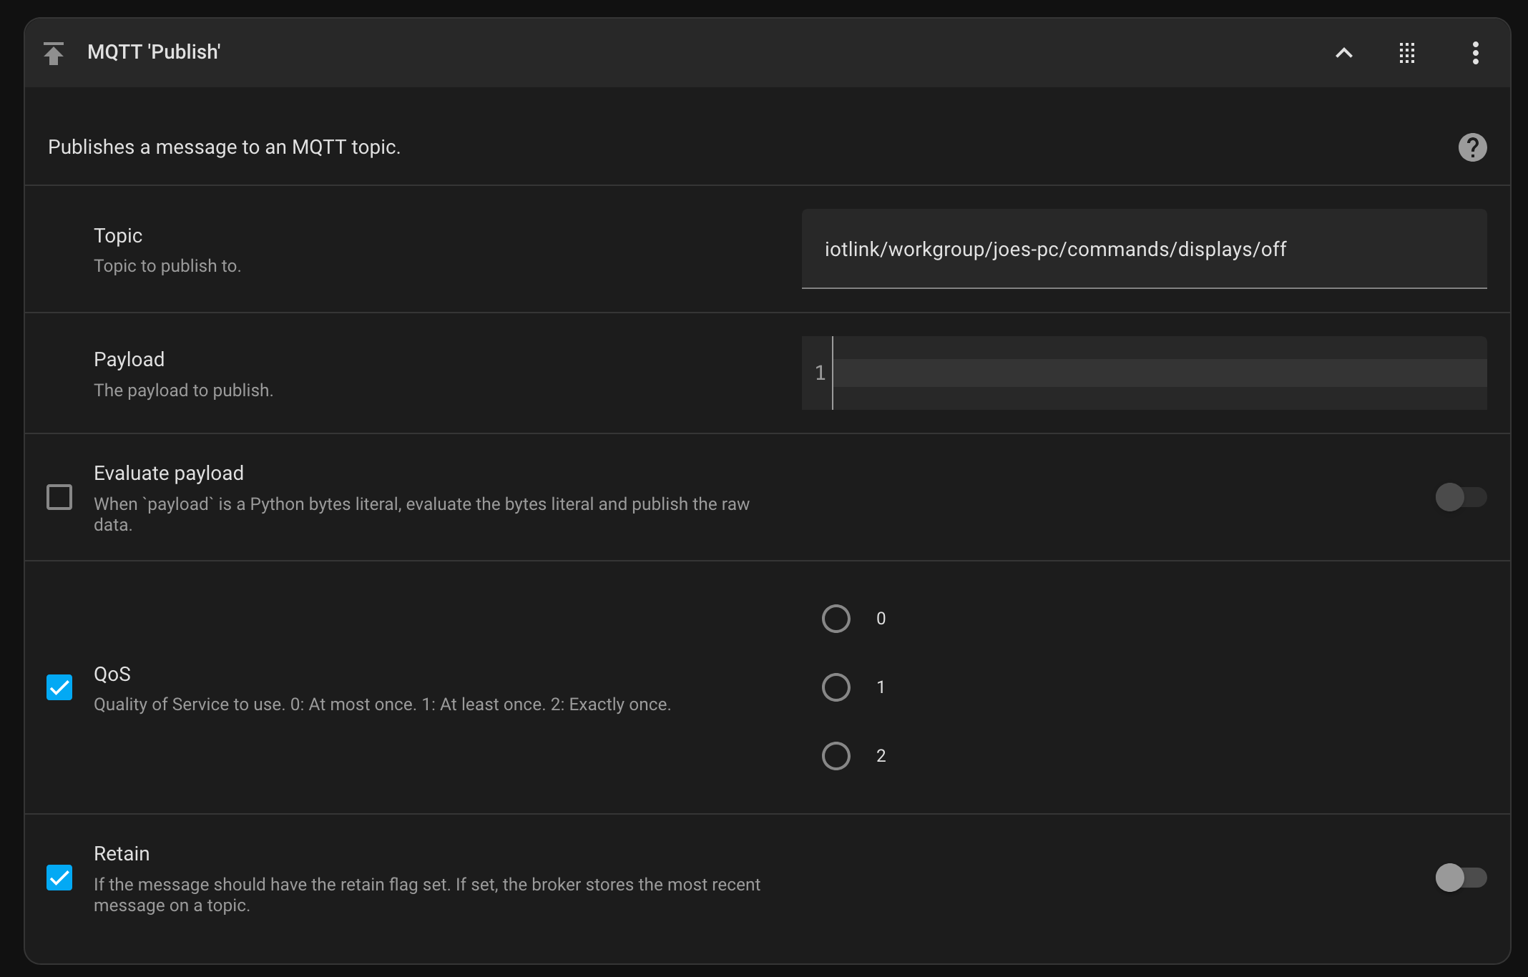Collapse the MQTT 'Publish' card with the chevron
The width and height of the screenshot is (1528, 977).
tap(1344, 53)
